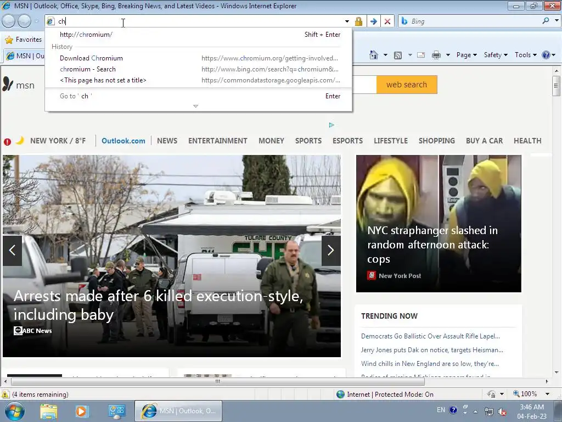Click the vertical scrollbar thumb
The image size is (562, 422).
pos(556,86)
